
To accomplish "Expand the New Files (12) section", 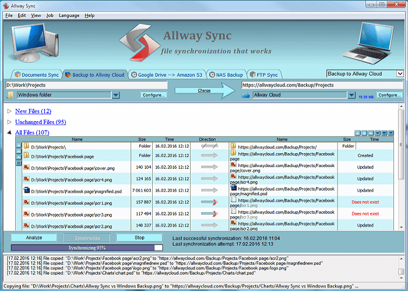I will pyautogui.click(x=9, y=111).
